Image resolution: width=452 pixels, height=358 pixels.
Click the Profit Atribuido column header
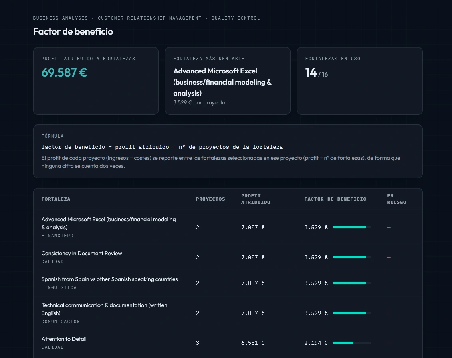tap(256, 199)
